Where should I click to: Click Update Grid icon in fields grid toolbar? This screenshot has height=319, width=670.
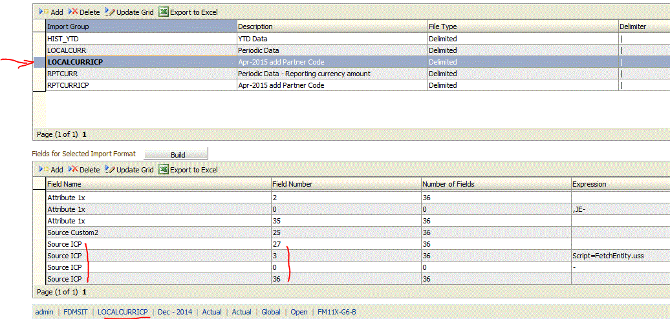tap(109, 169)
